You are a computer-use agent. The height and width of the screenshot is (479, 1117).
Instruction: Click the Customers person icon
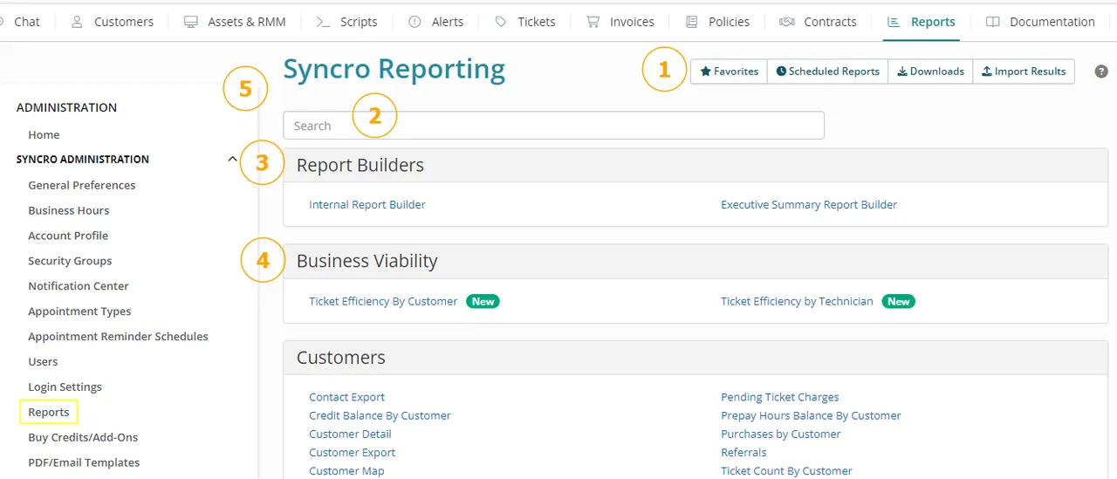point(77,22)
